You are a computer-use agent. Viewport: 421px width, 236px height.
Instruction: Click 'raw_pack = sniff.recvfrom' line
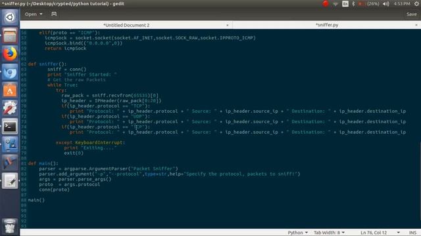[x=110, y=95]
